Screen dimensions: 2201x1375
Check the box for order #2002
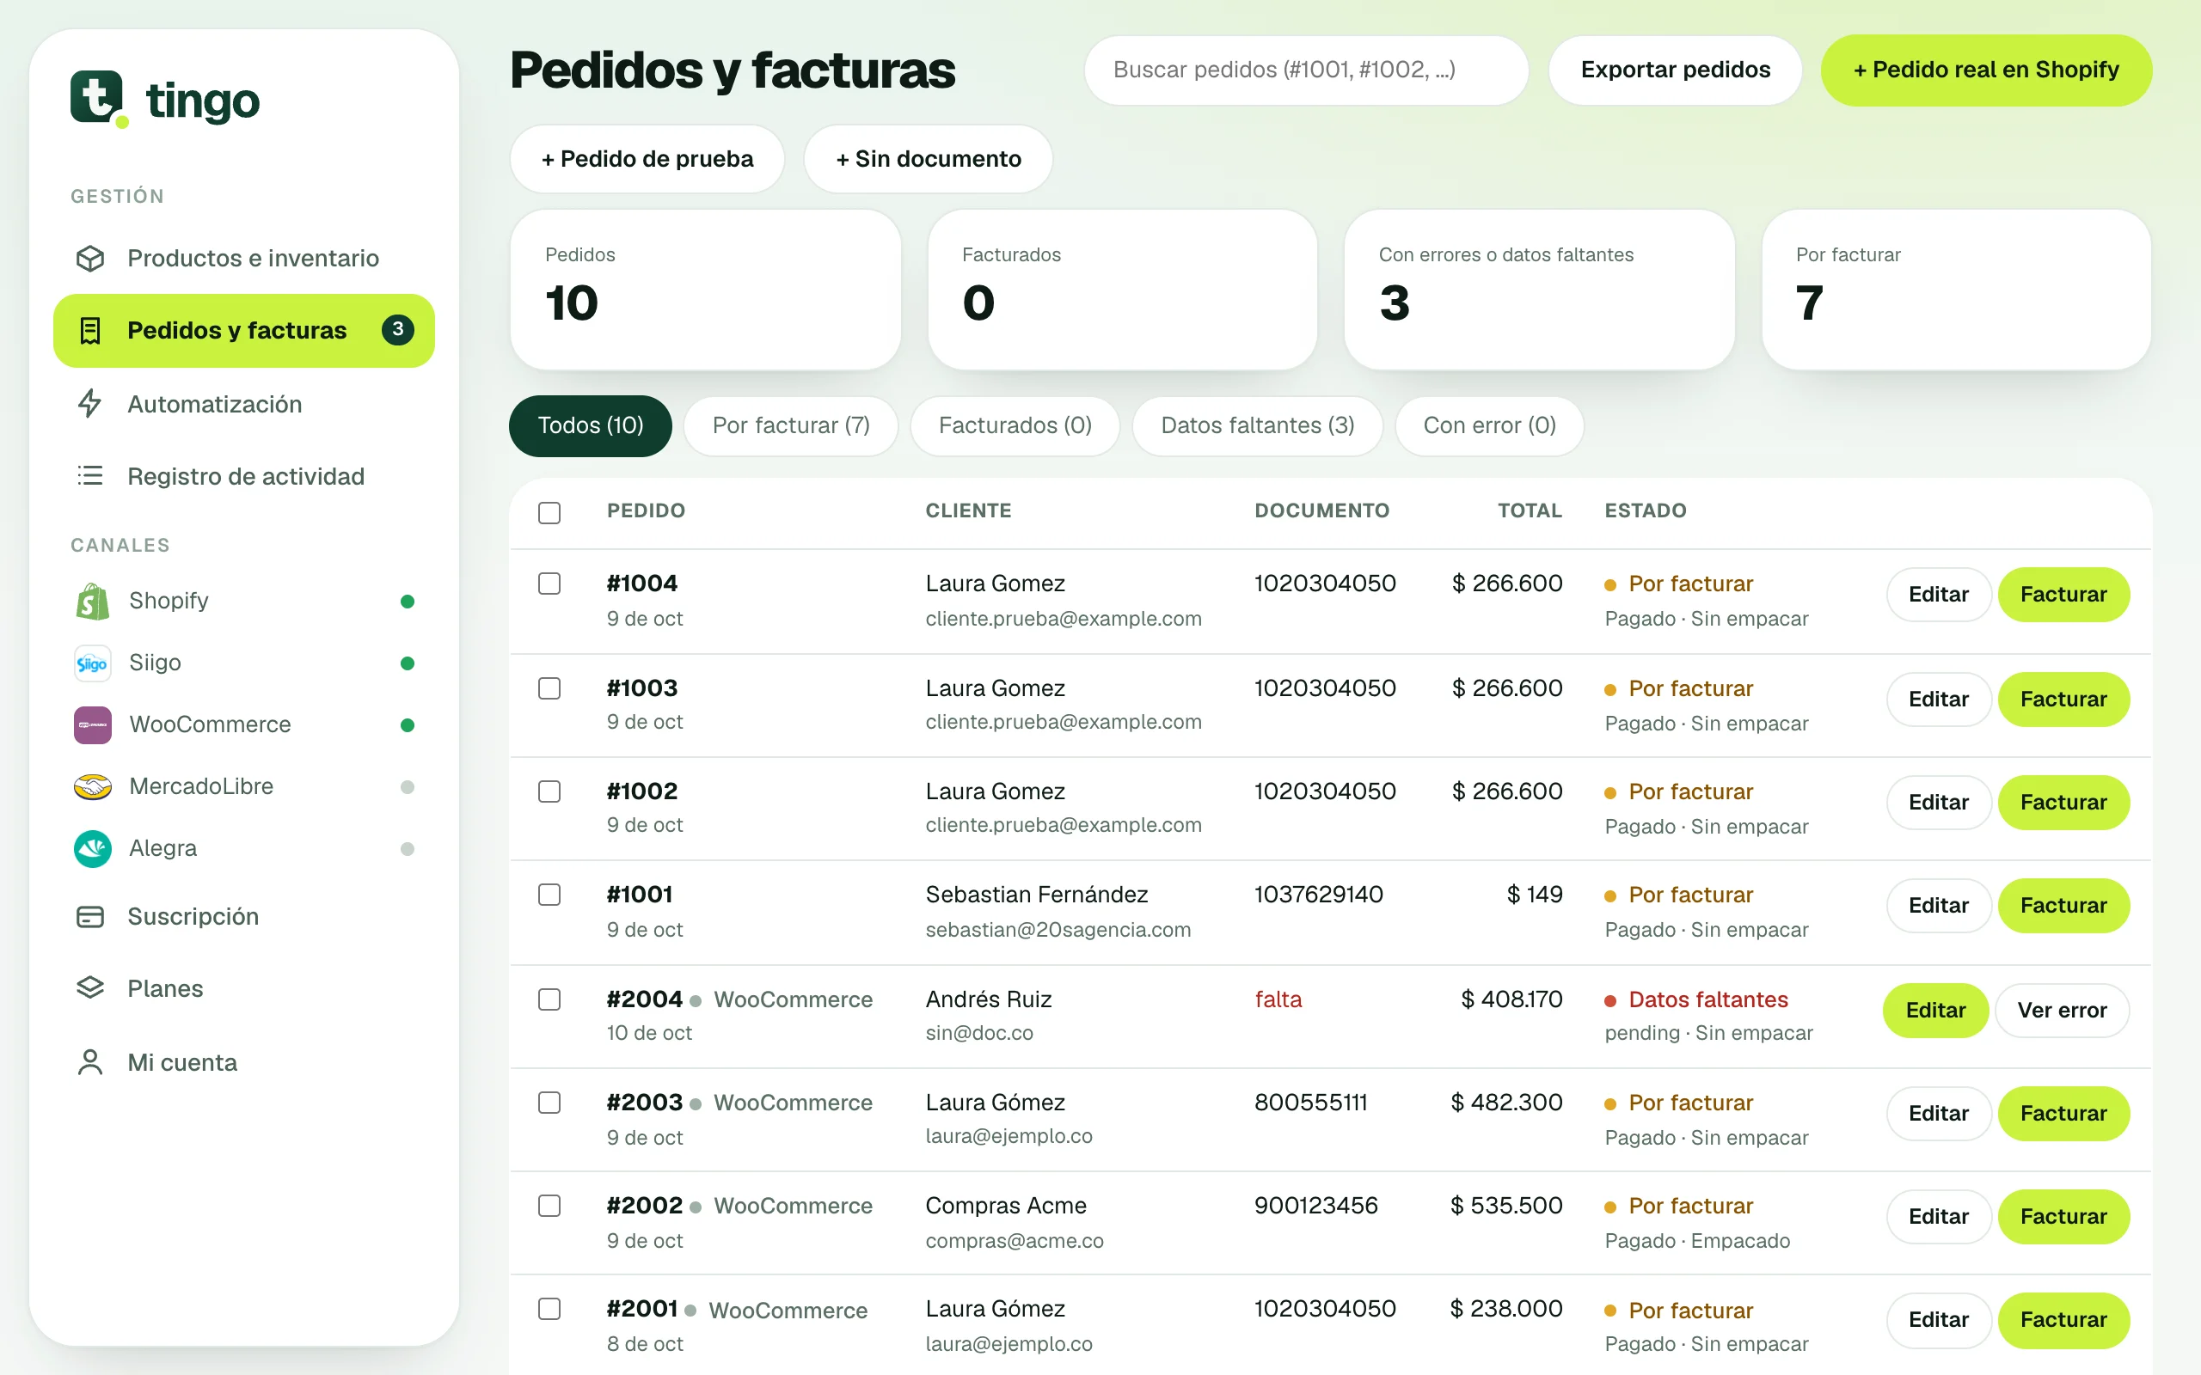coord(549,1206)
